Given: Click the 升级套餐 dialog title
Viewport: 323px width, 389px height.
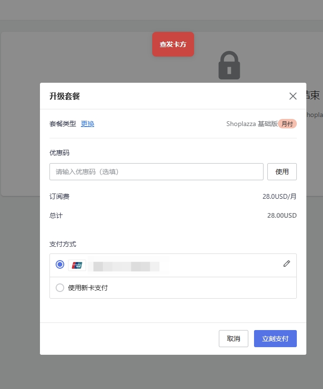Looking at the screenshot, I should pyautogui.click(x=65, y=96).
